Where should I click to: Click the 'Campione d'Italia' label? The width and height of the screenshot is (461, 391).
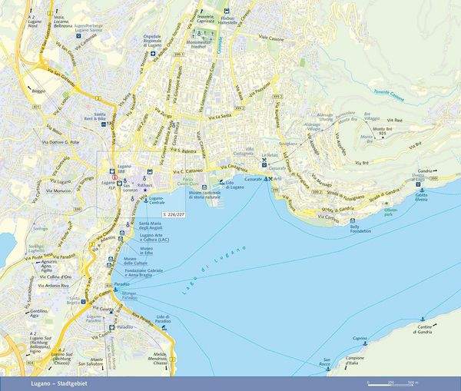click(354, 360)
